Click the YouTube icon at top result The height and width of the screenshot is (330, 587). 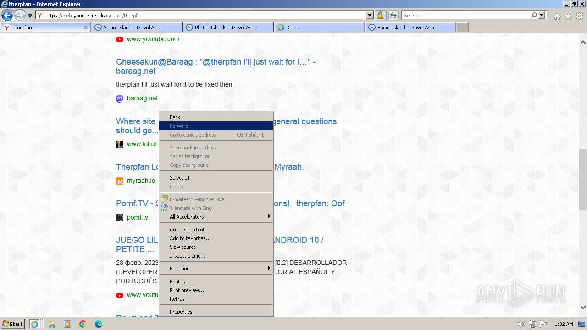[x=120, y=39]
